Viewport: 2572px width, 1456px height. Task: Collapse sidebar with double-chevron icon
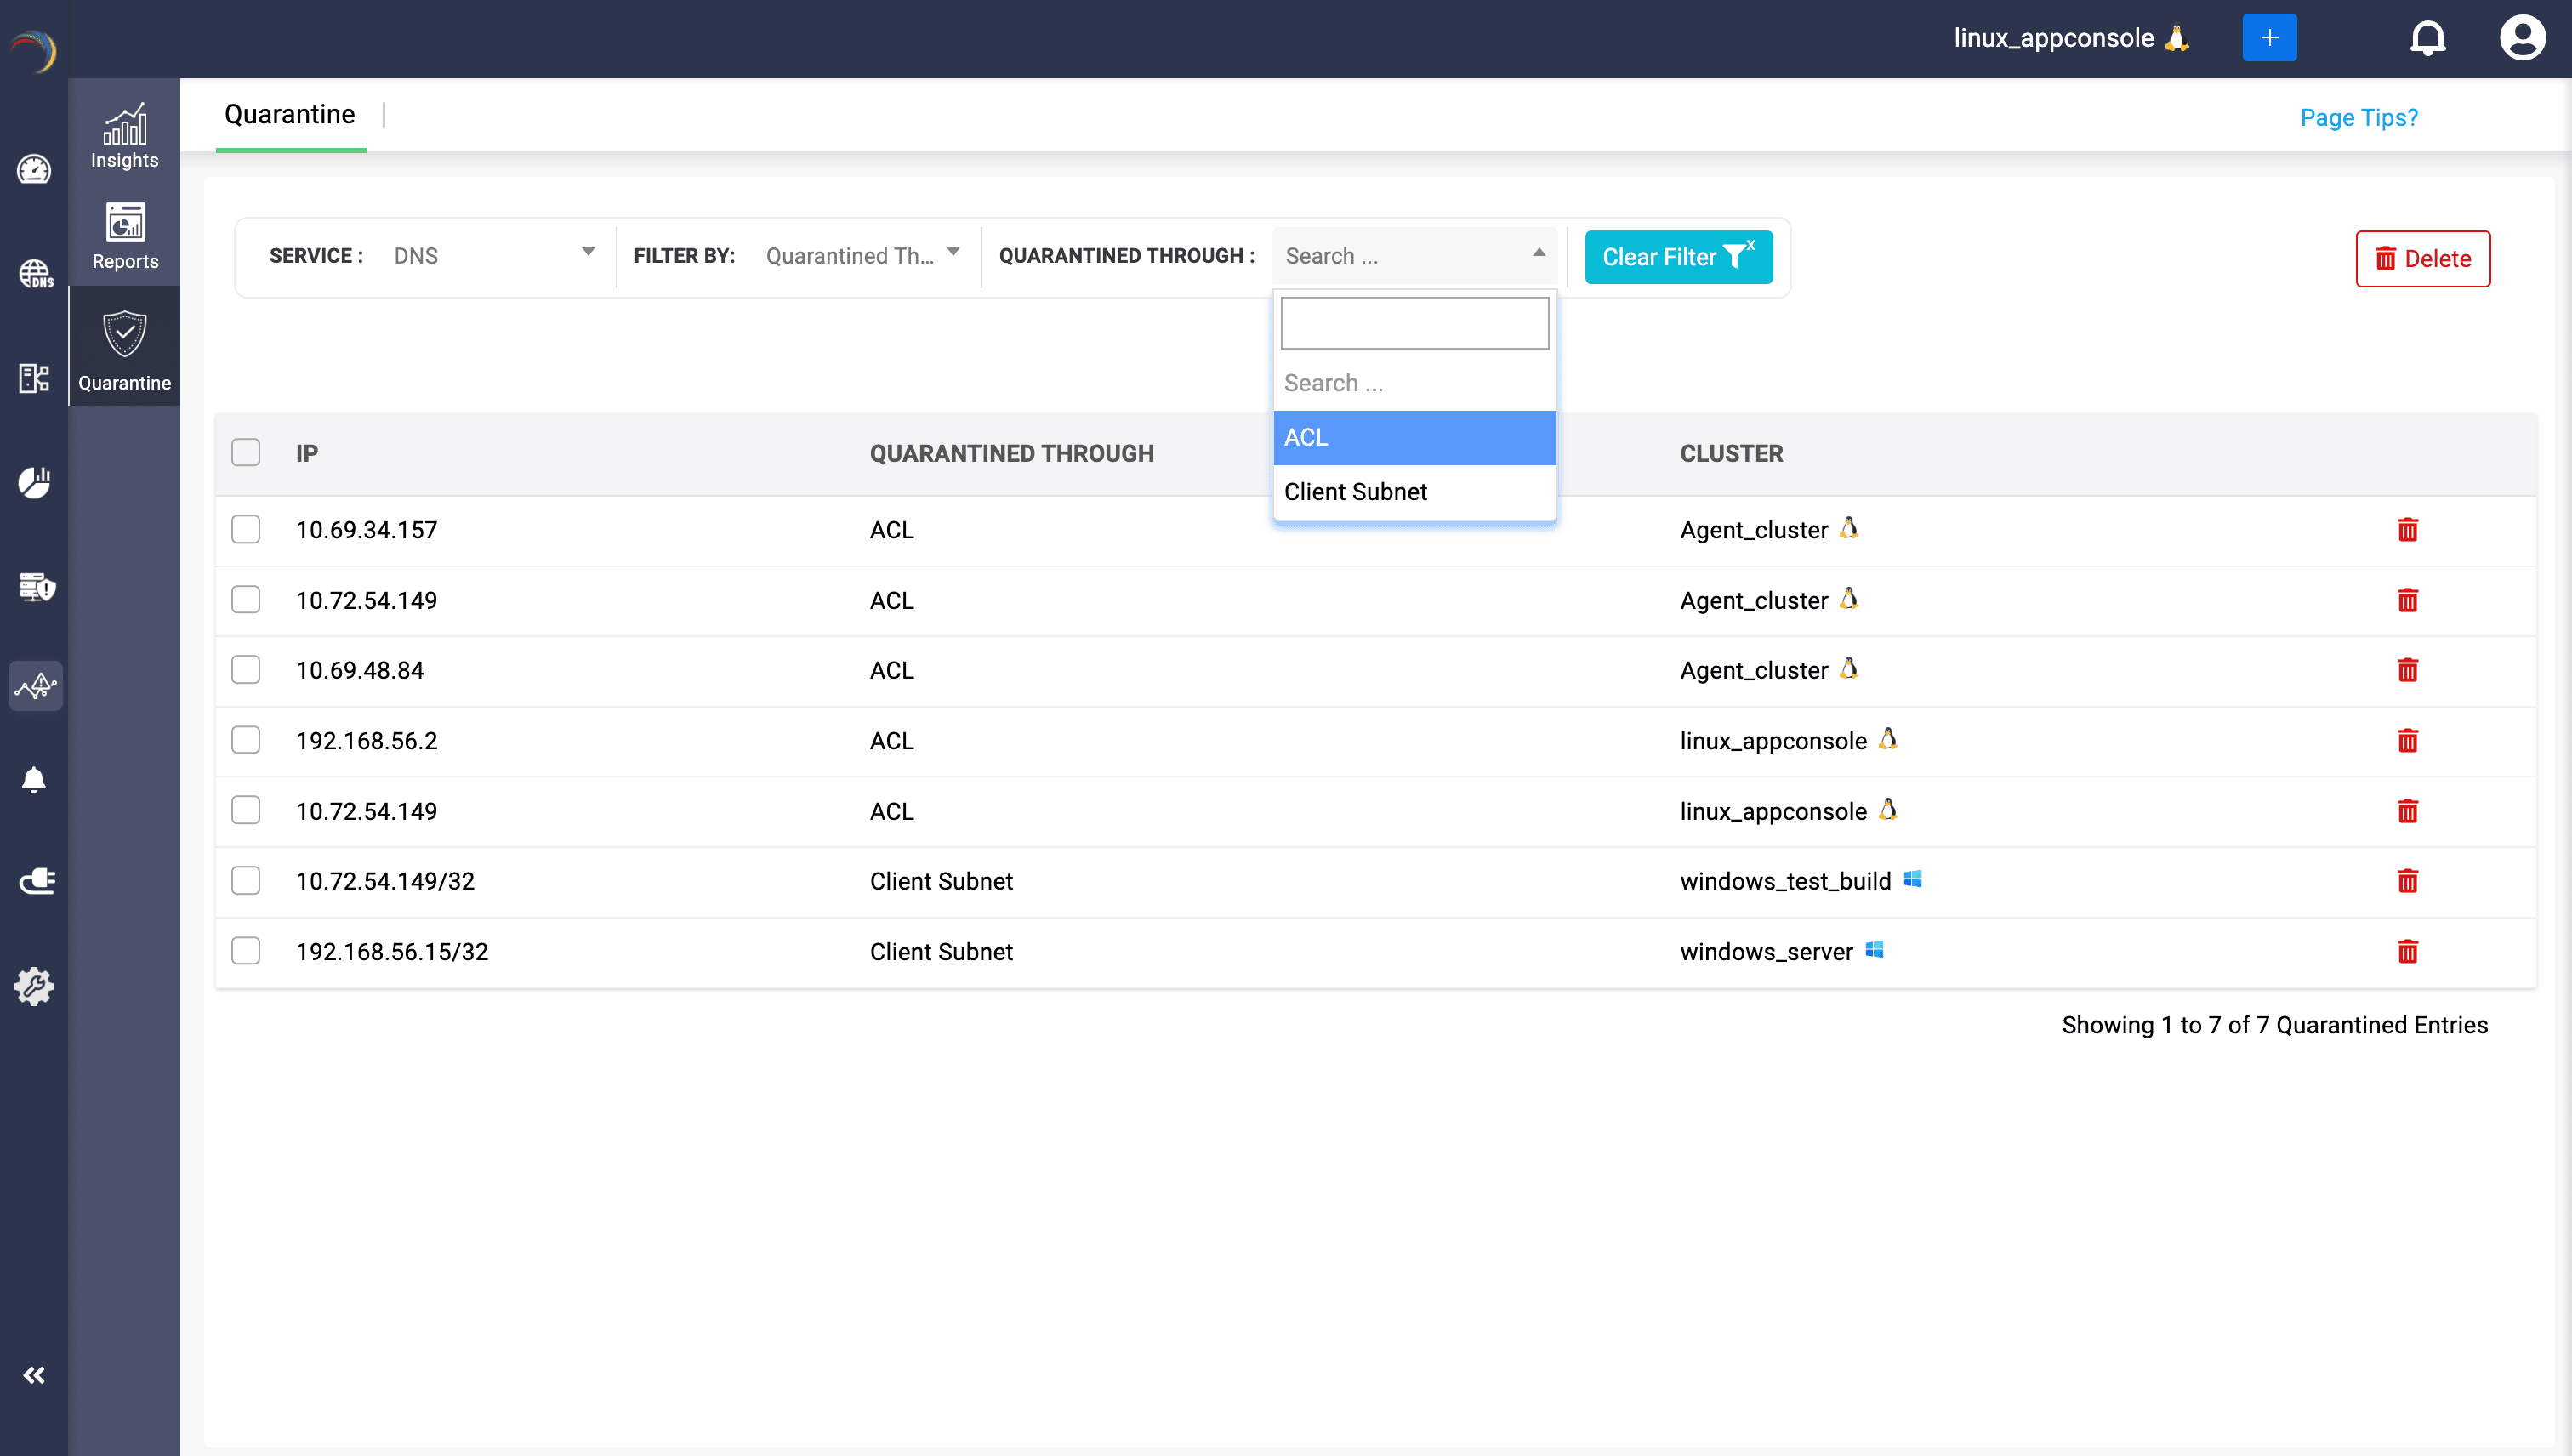click(34, 1375)
